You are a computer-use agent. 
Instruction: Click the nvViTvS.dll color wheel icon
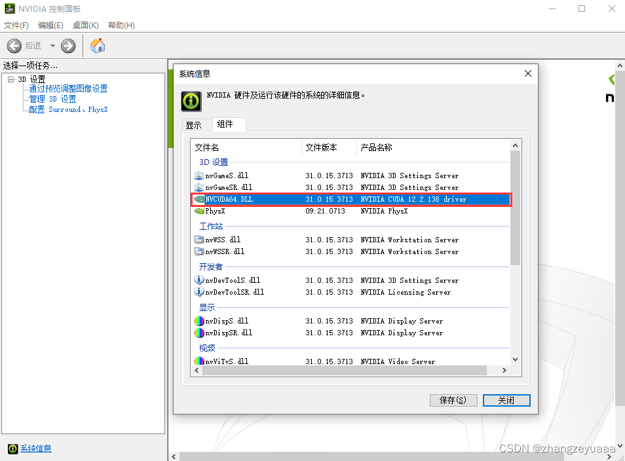[199, 361]
